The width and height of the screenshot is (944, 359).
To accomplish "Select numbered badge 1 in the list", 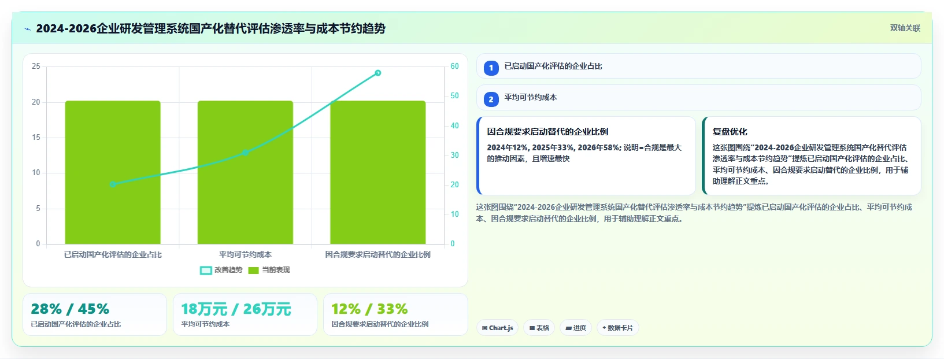I will point(491,68).
